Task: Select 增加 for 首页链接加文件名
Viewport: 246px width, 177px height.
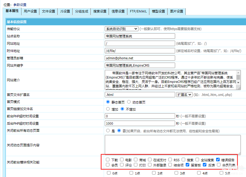Action: click(x=108, y=109)
